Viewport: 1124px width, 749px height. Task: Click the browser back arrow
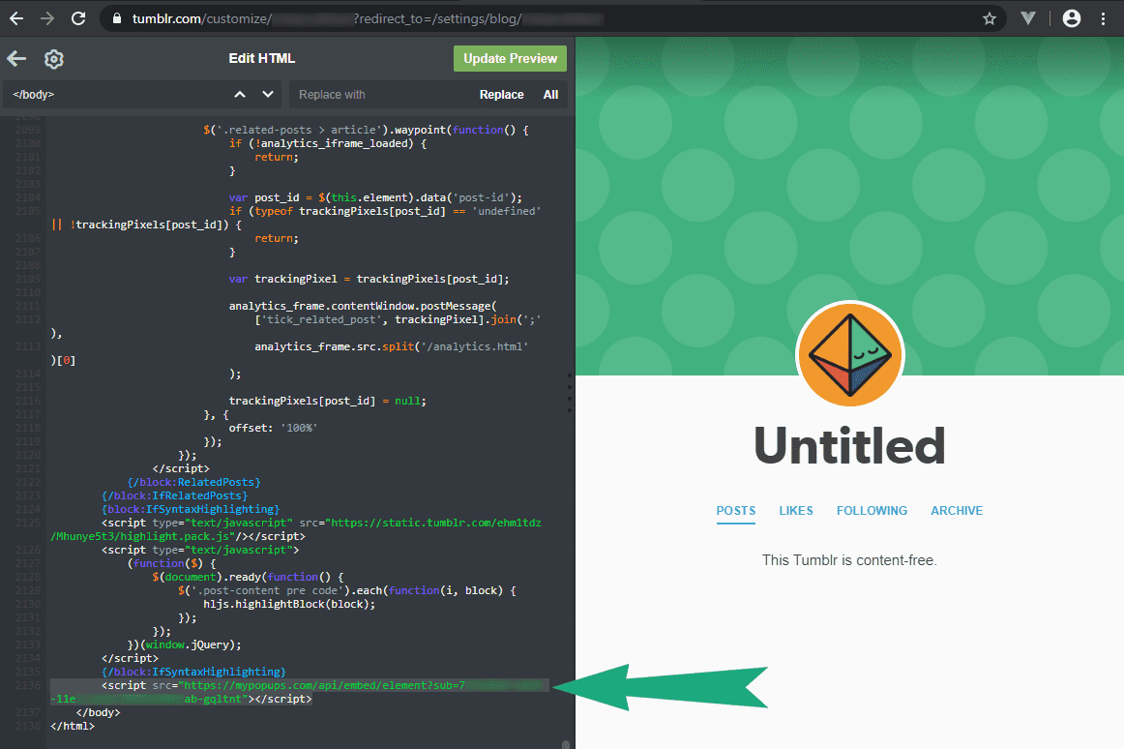coord(16,18)
